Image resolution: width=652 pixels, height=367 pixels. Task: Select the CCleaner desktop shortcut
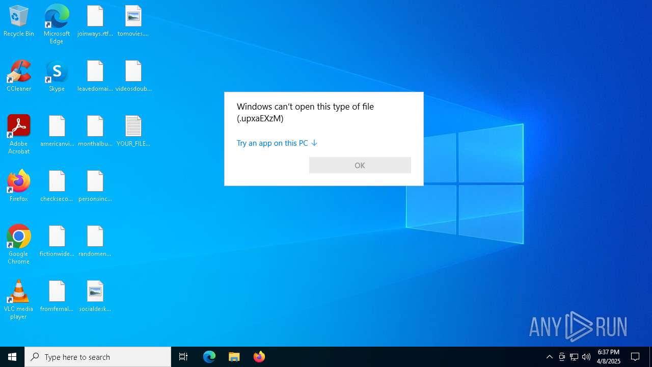point(19,76)
